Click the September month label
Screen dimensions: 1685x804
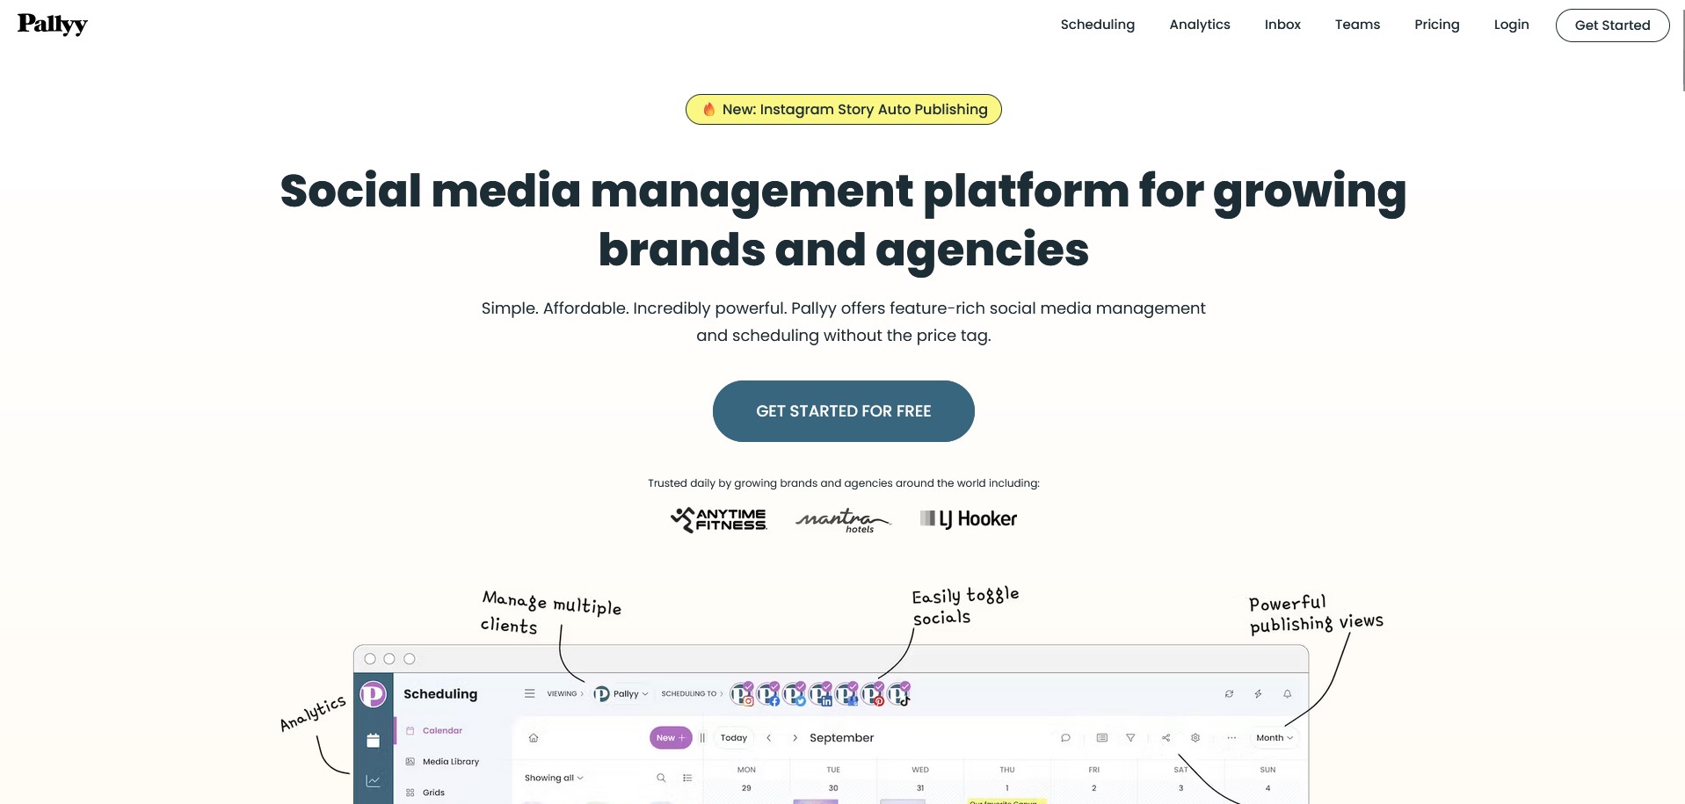tap(841, 738)
